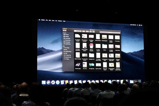The width and height of the screenshot is (159, 106).
Task: Switch Finder to list view
Action: (x=77, y=31)
